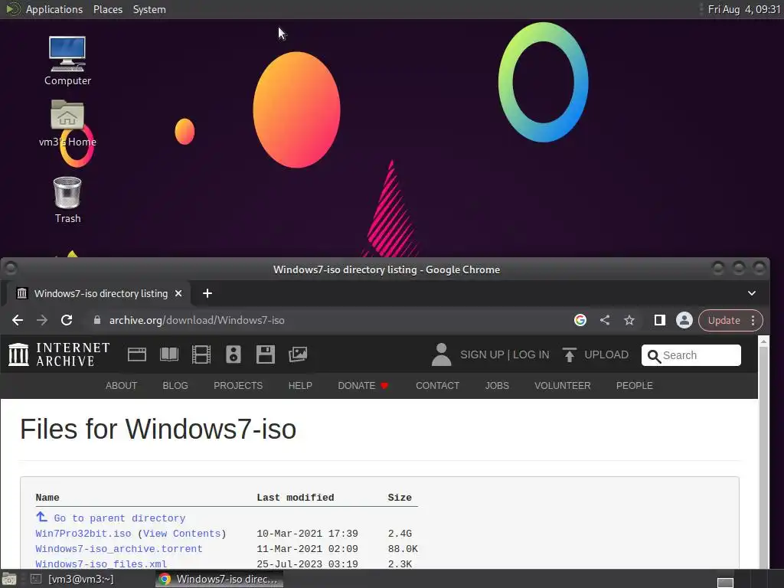Click the Chrome address bar URL
The width and height of the screenshot is (784, 588).
click(x=197, y=321)
